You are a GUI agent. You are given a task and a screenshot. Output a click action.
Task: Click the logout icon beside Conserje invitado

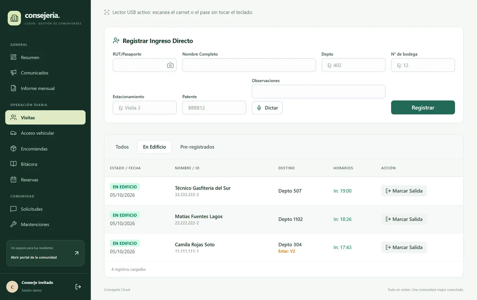tap(78, 286)
